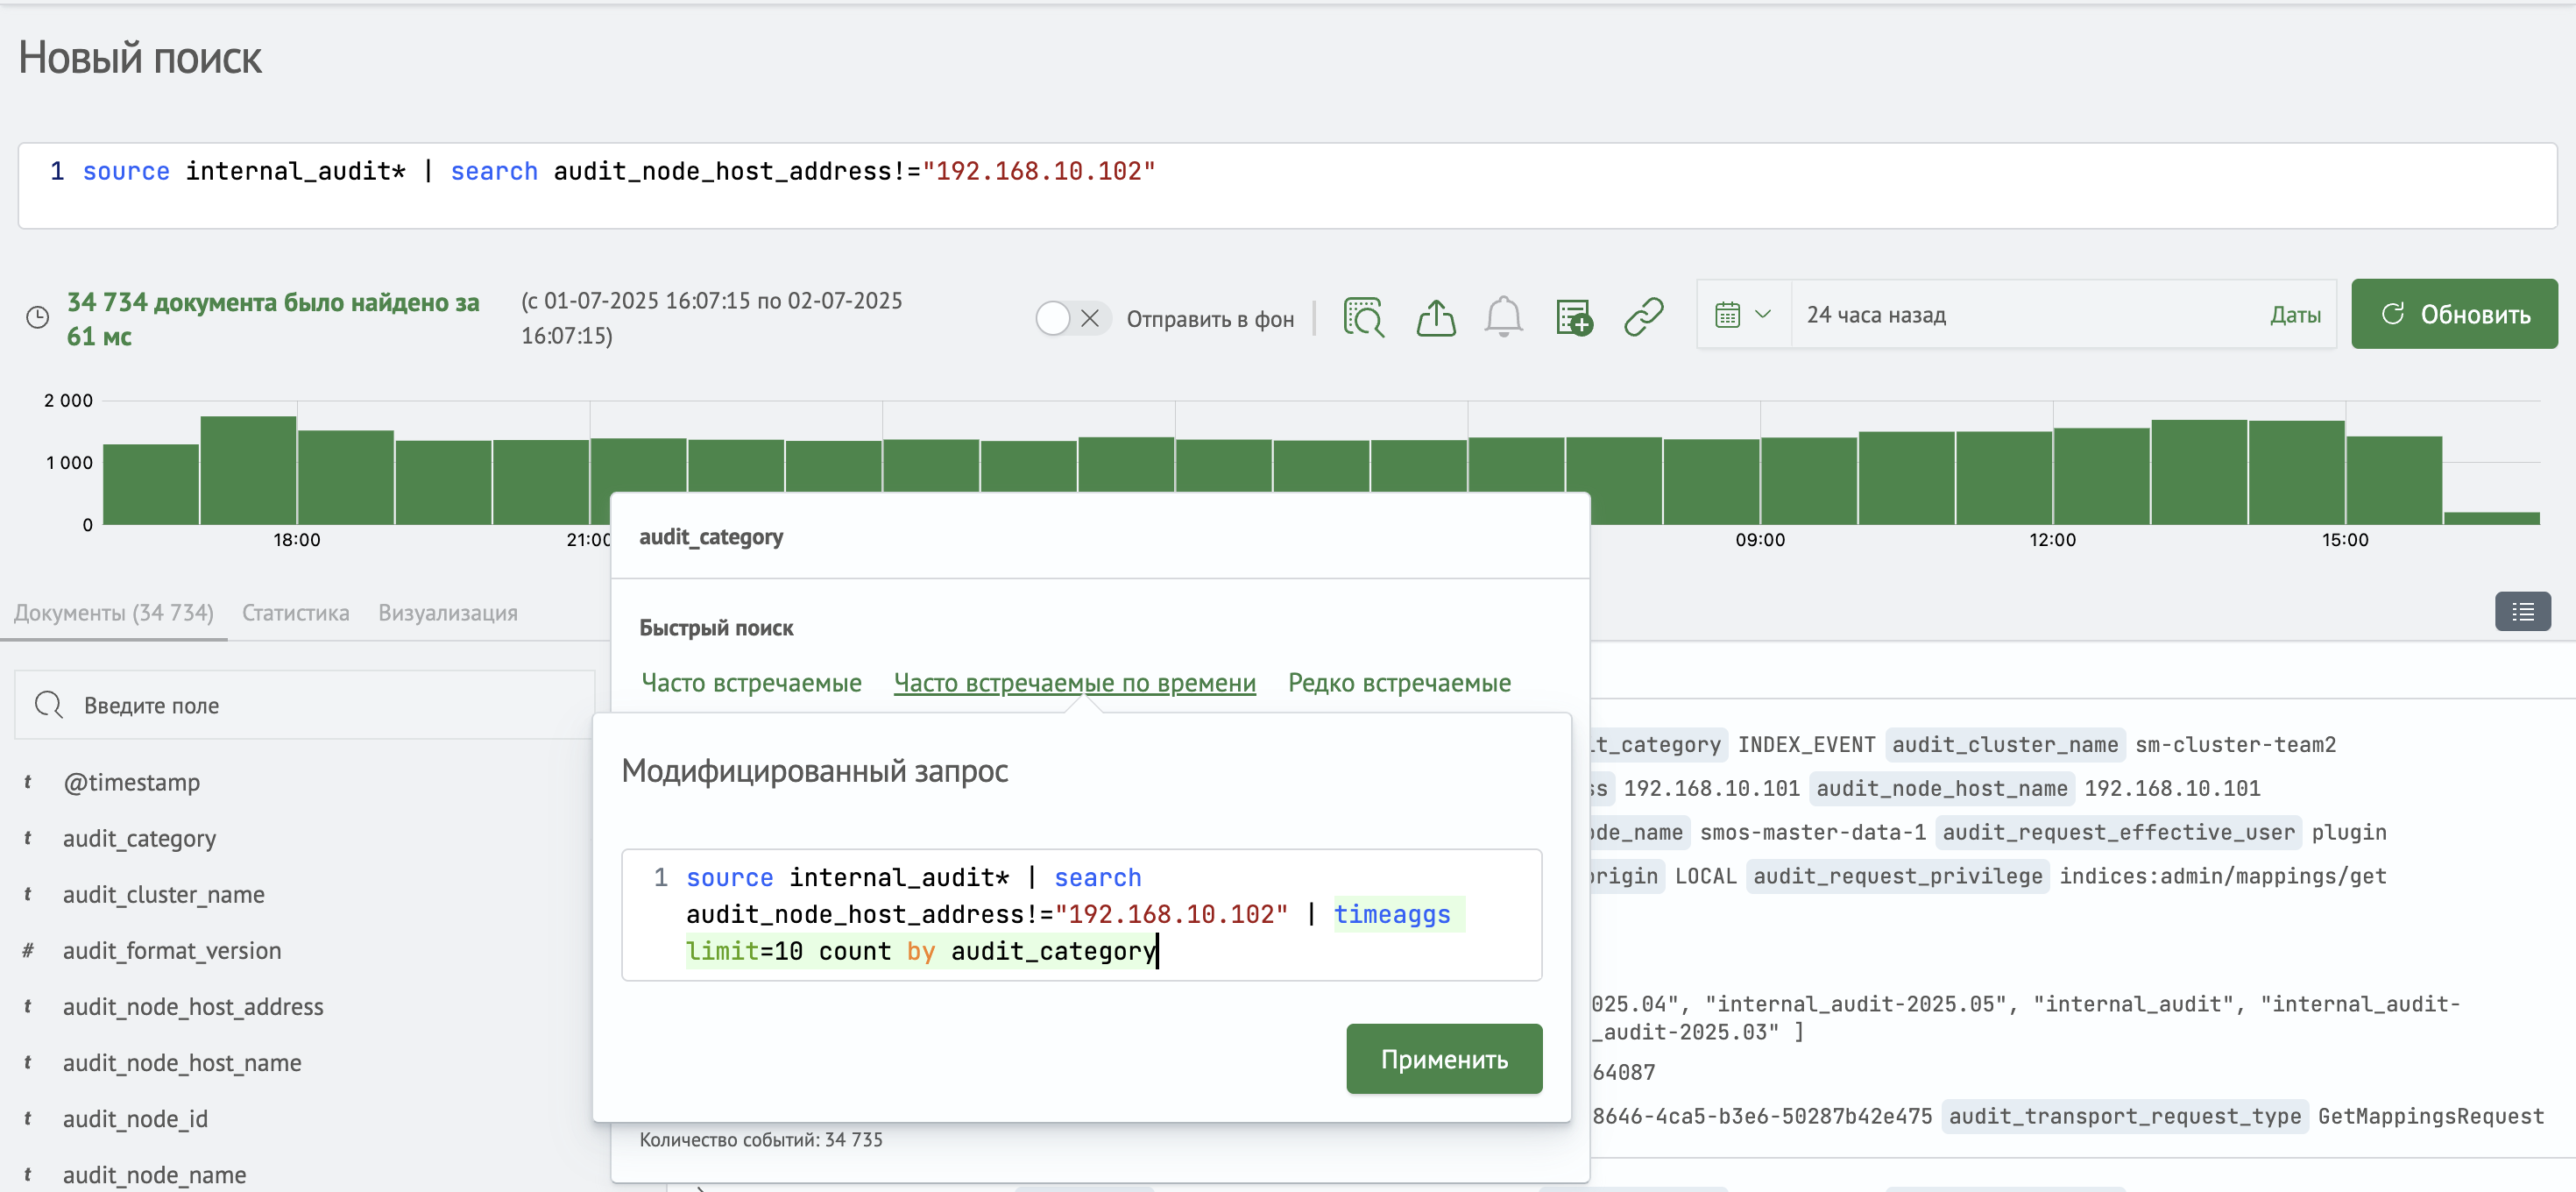Click the bell alert icon
The width and height of the screenshot is (2576, 1192).
(x=1503, y=317)
